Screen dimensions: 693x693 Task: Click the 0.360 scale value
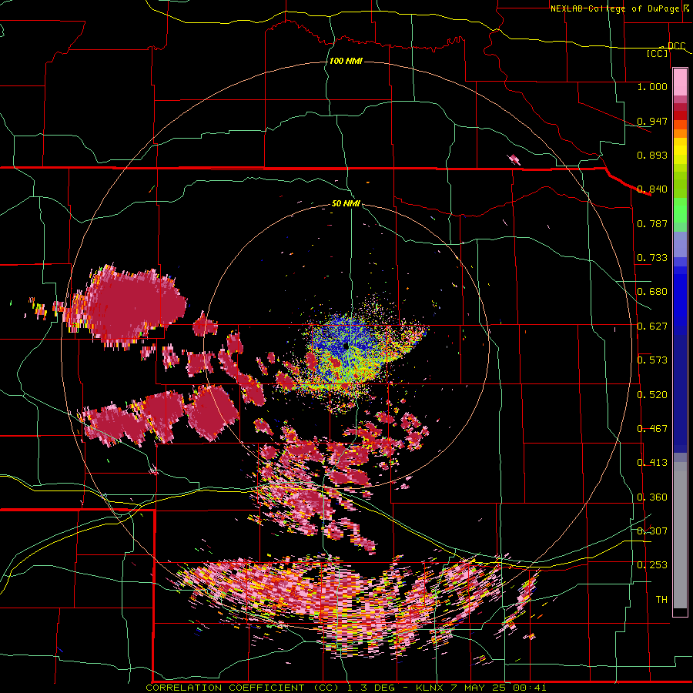[652, 497]
